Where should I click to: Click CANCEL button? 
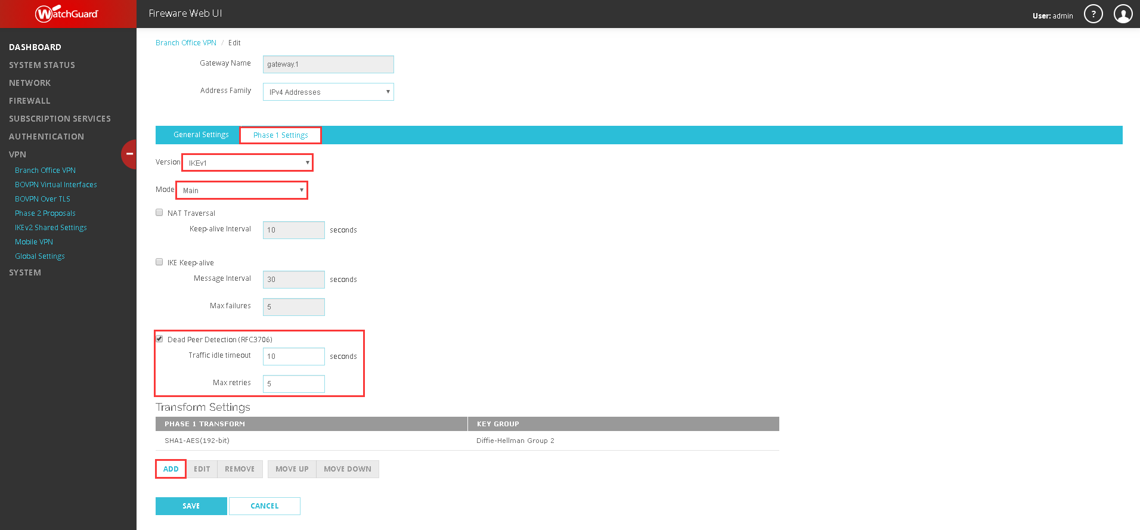point(265,506)
